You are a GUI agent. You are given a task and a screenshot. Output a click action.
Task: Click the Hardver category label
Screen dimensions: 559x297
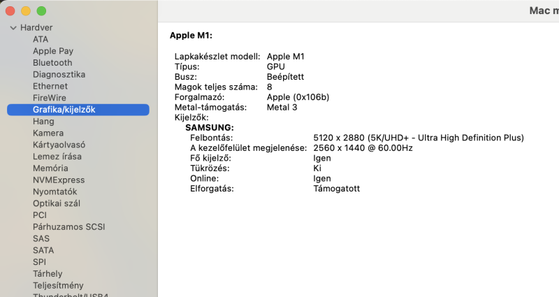coord(36,28)
